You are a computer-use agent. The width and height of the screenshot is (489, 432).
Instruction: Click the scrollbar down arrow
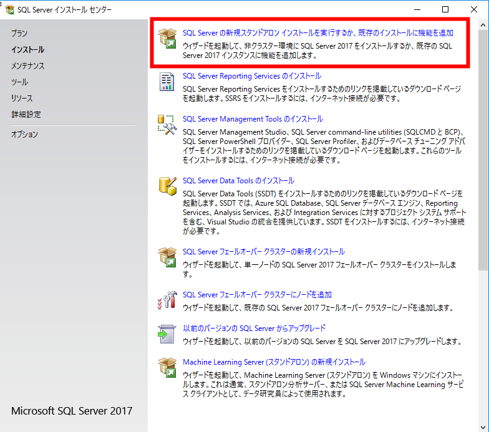tap(483, 427)
